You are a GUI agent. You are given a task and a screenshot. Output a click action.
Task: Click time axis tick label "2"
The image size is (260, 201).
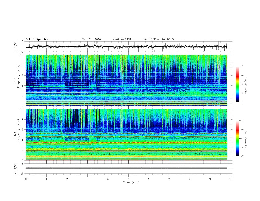click(x=67, y=179)
